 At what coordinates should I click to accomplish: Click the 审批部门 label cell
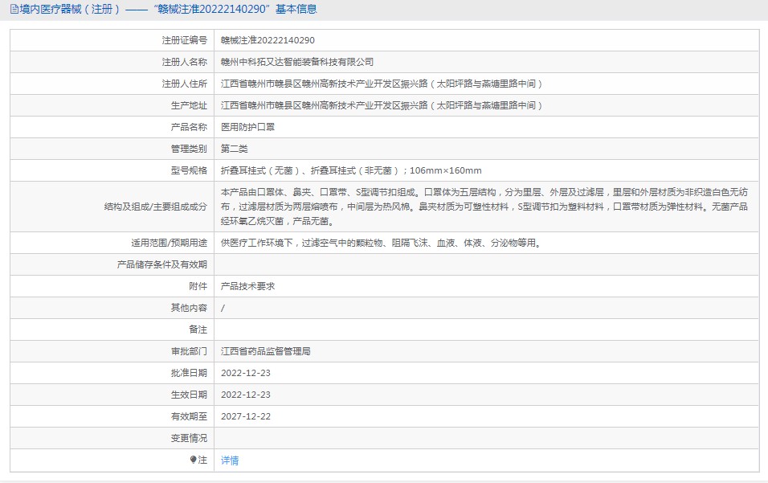click(112, 351)
